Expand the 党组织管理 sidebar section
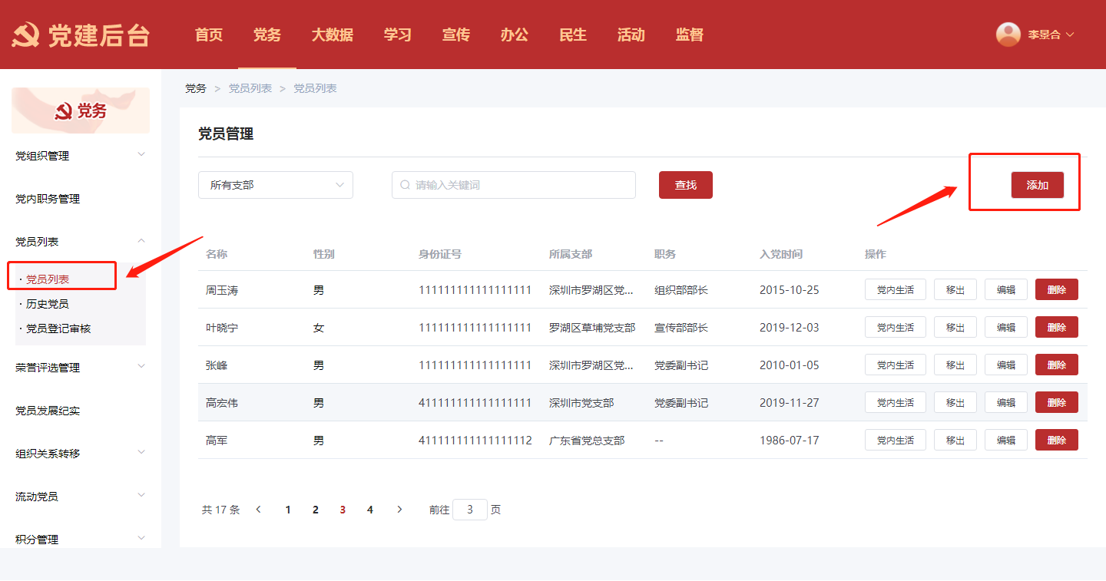Viewport: 1106px width, 581px height. tap(80, 156)
